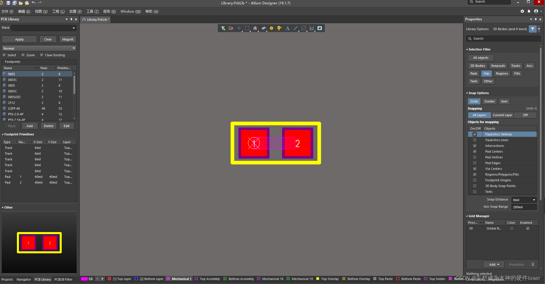
Task: Select the place pad tool
Action: click(x=271, y=28)
